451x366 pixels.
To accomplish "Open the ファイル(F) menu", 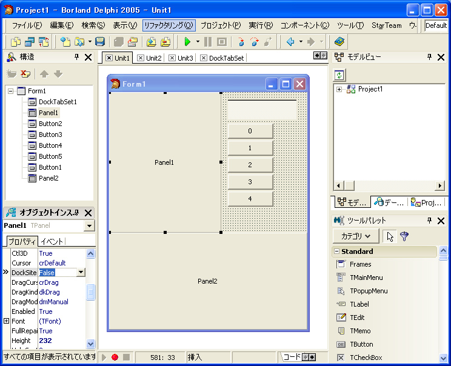I will (27, 25).
